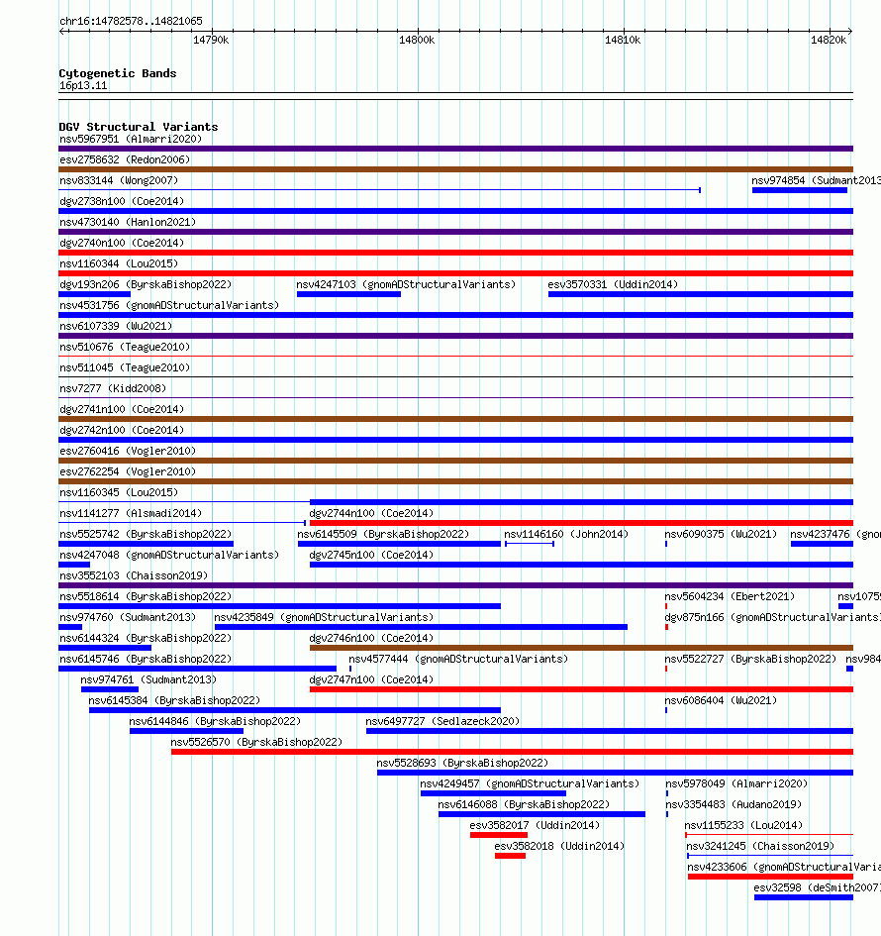
Task: Select nsv5604234 (Ebert2021) variant
Action: [x=731, y=597]
